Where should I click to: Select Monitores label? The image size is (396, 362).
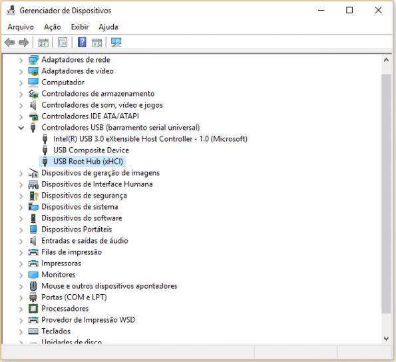(x=59, y=274)
